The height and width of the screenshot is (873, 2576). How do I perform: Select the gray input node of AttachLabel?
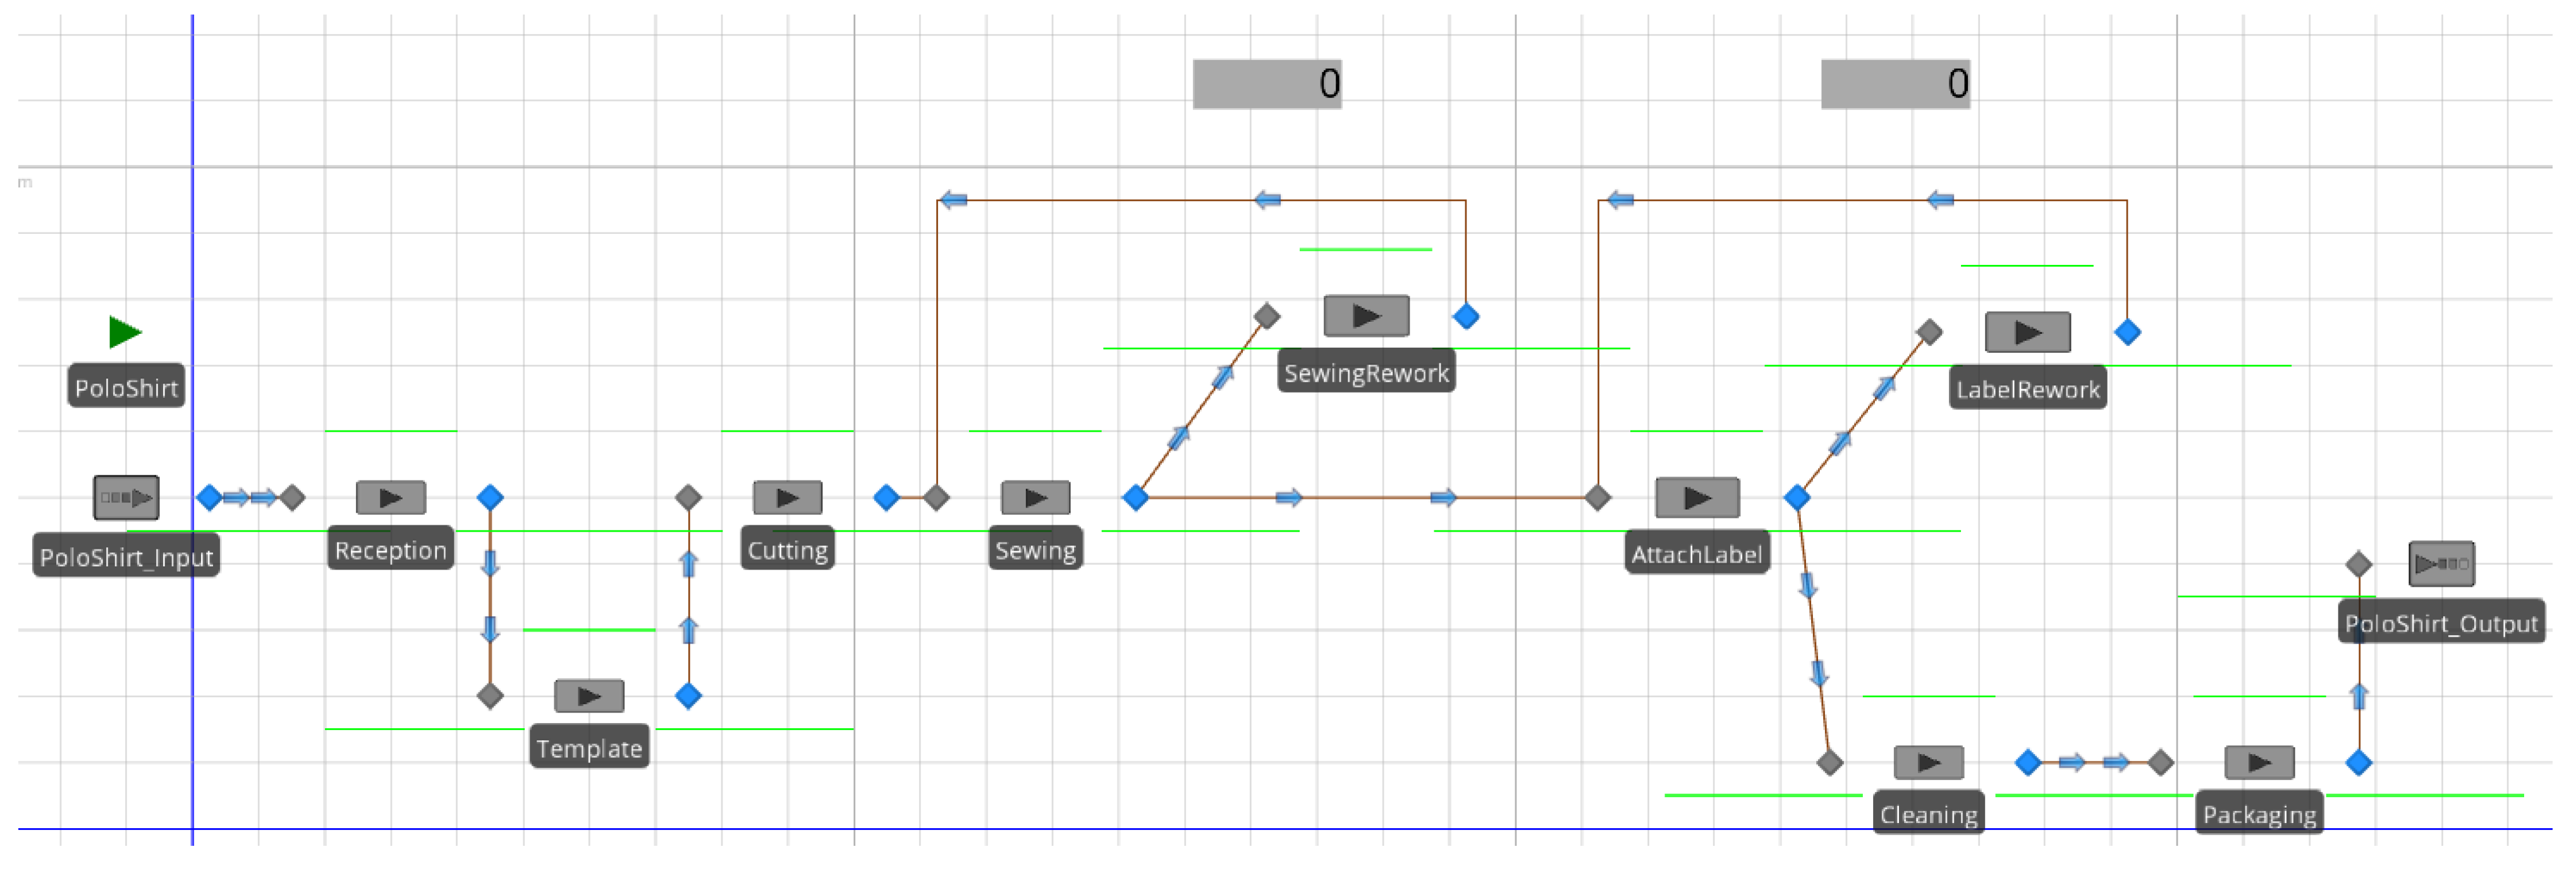tap(1598, 497)
